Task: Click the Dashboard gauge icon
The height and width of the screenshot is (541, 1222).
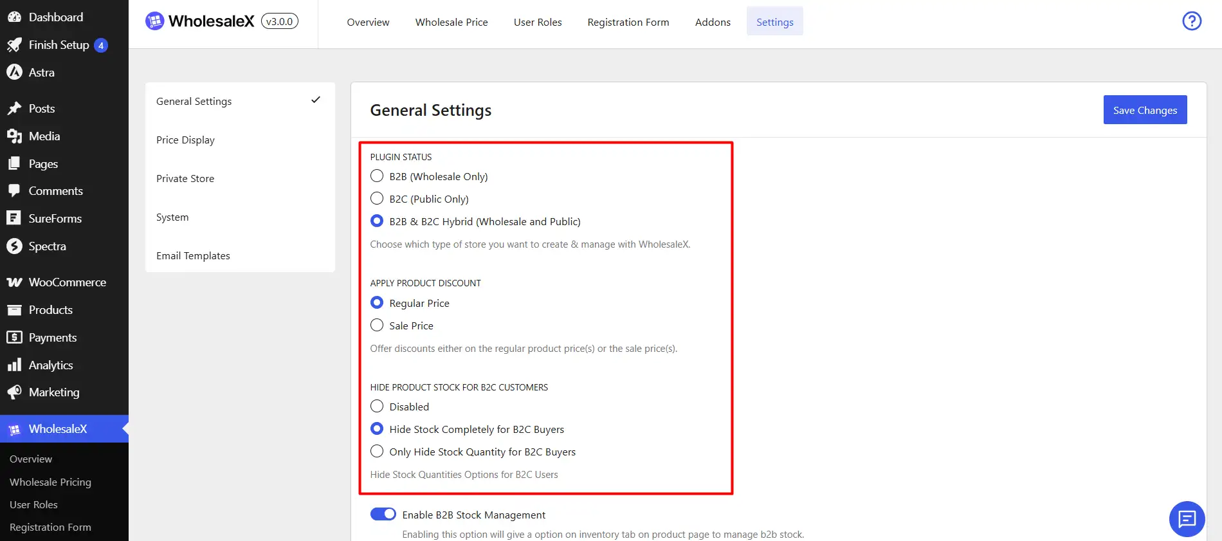Action: [x=14, y=17]
